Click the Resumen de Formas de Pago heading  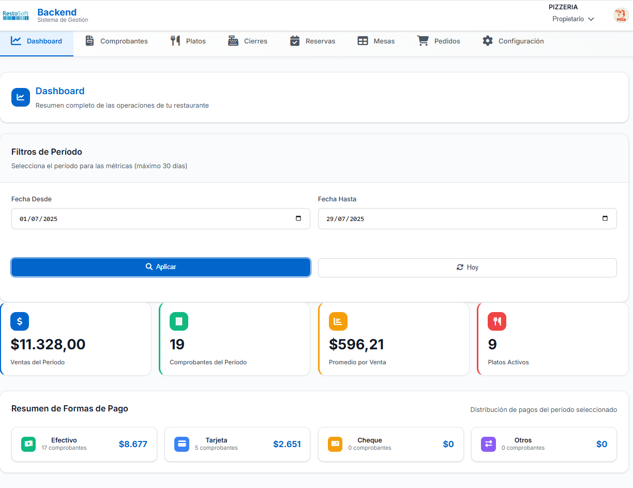70,409
